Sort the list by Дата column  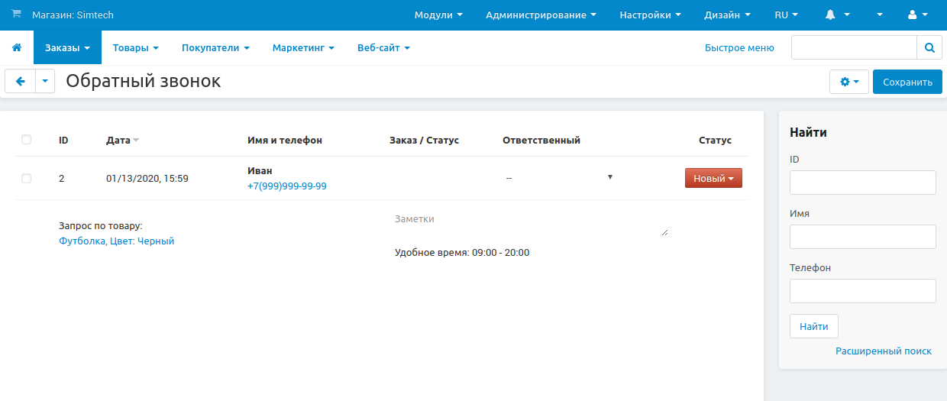coord(118,141)
